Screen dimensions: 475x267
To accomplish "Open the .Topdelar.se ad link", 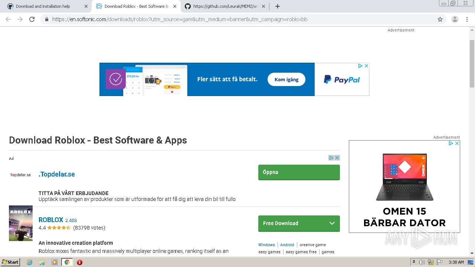I will pyautogui.click(x=57, y=174).
